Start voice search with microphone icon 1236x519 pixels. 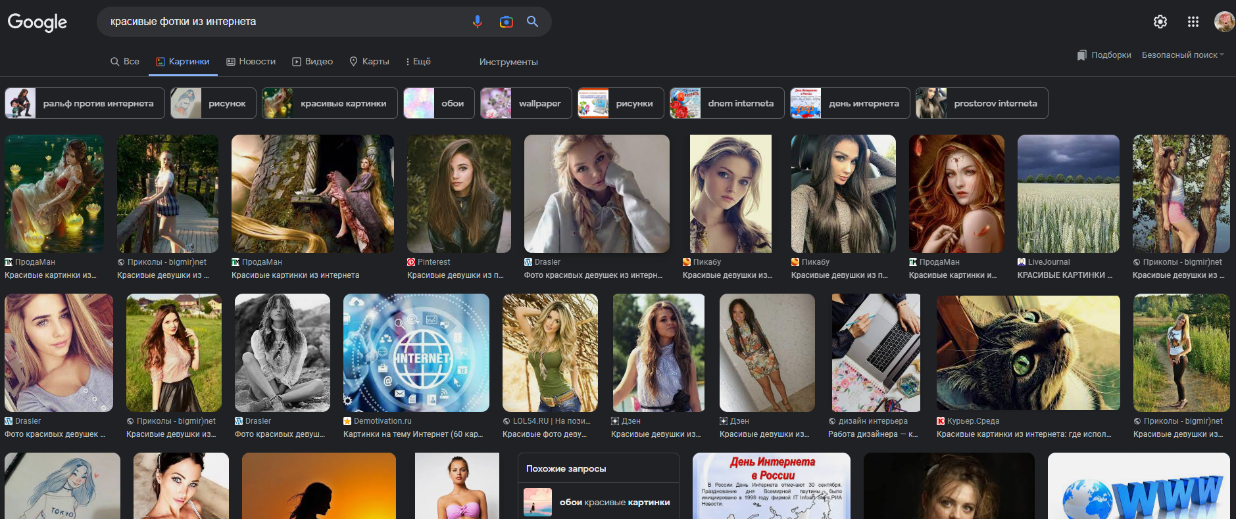478,22
